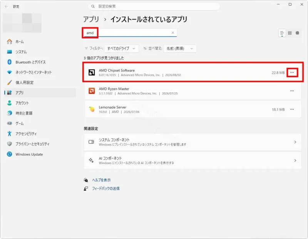Select the Lemonade Server name
Image resolution: width=308 pixels, height=239 pixels.
(112, 107)
